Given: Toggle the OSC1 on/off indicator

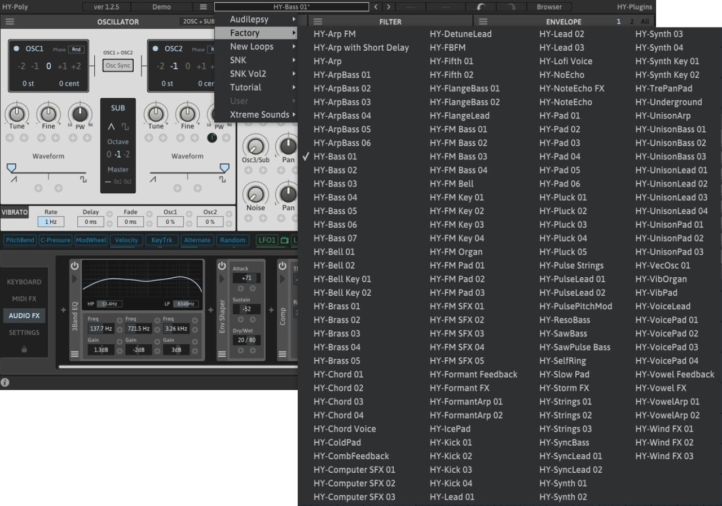Looking at the screenshot, I should point(16,49).
